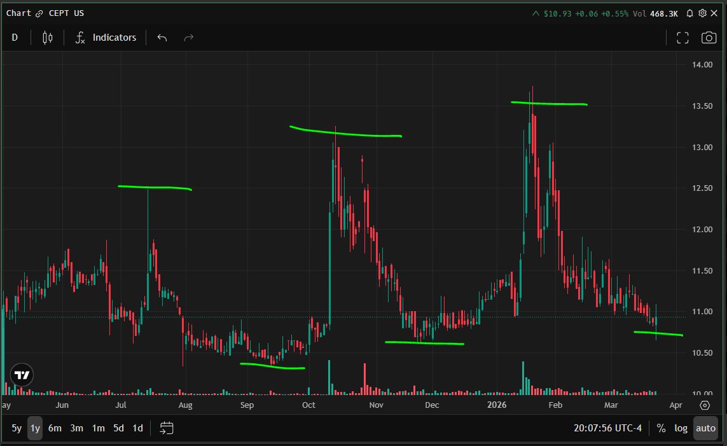The width and height of the screenshot is (727, 446).
Task: Open timezone menu showing 20:07:56 UTC-4
Action: [x=608, y=428]
